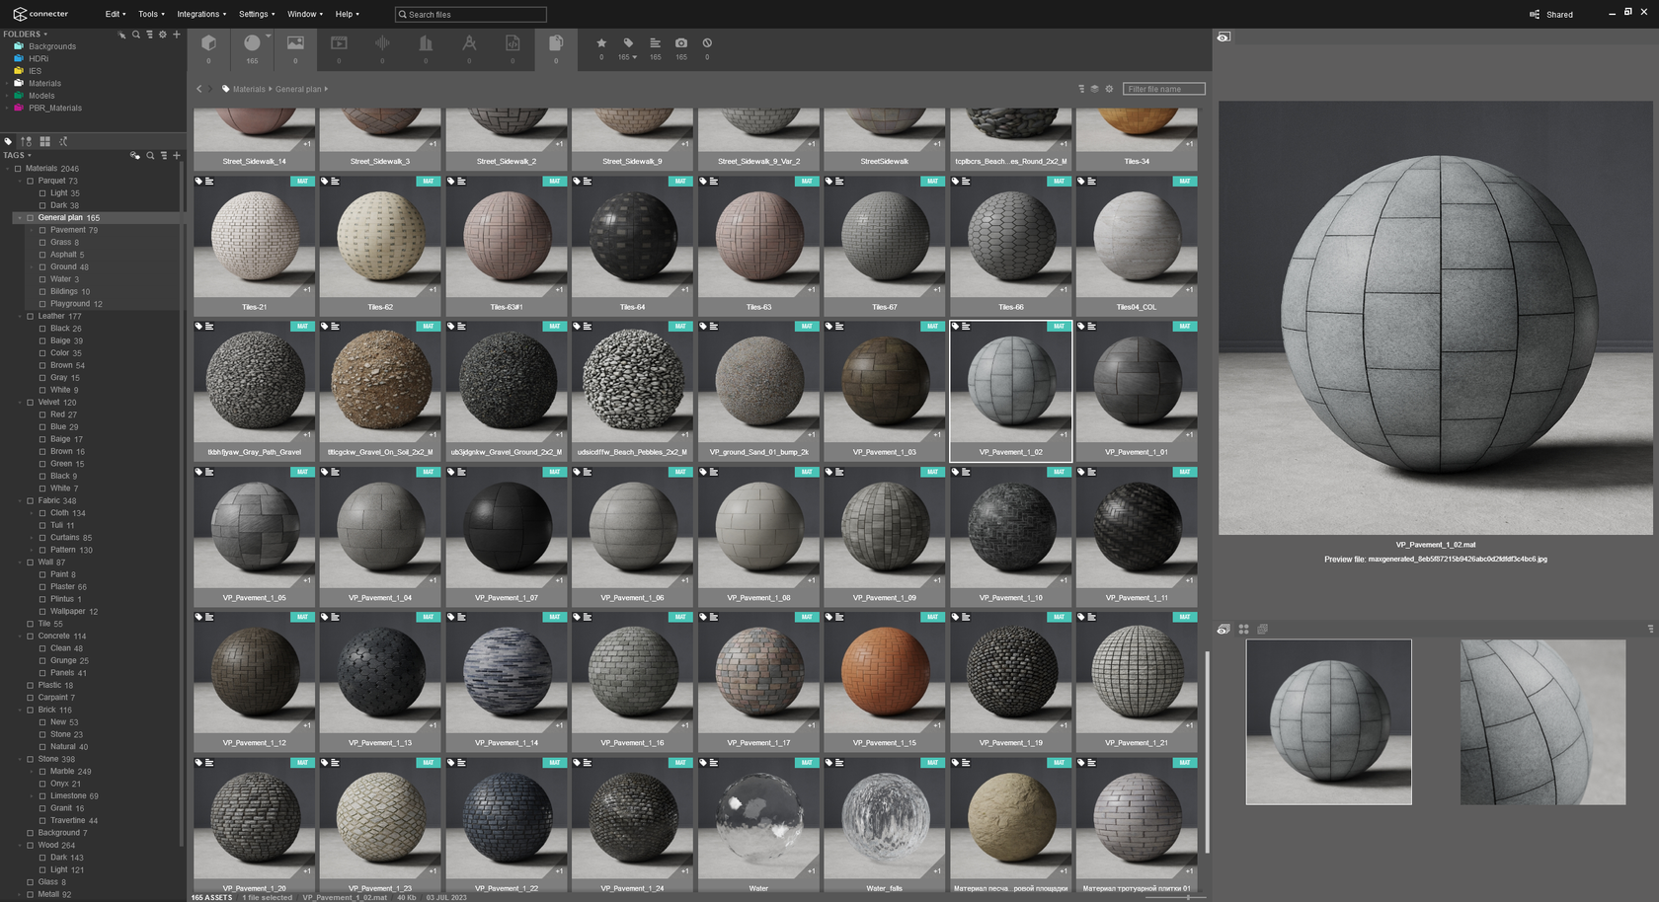Viewport: 1659px width, 902px height.
Task: Check the Asphalt tag checkbox
Action: tap(42, 255)
